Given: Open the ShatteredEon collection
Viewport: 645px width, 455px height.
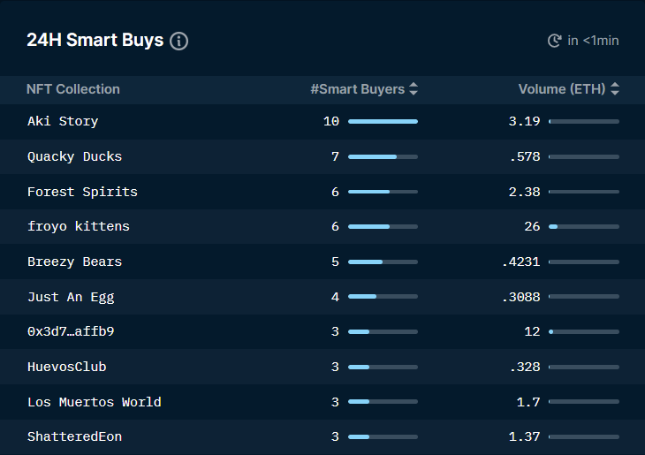Looking at the screenshot, I should [74, 436].
